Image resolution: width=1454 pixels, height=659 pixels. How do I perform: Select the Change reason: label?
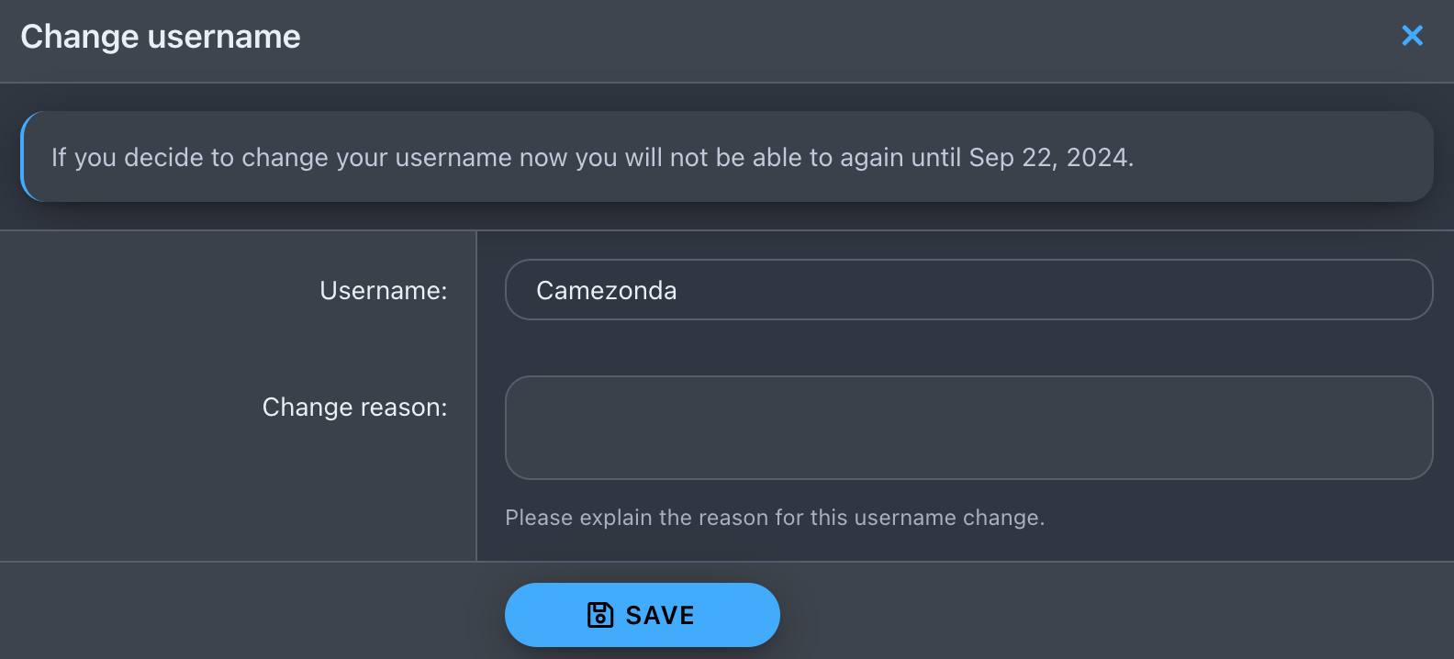(354, 408)
